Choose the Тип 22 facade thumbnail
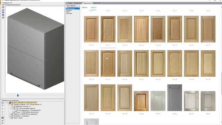The width and height of the screenshot is (222, 125). click(158, 63)
